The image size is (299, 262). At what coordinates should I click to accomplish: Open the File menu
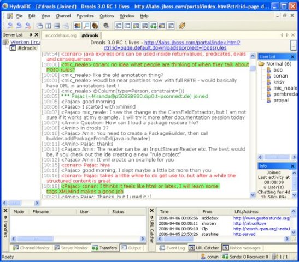19,16
